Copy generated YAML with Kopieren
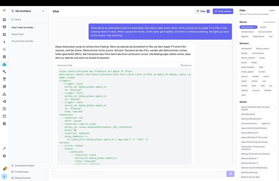Viewport: 279px width, 181px height. point(186,65)
